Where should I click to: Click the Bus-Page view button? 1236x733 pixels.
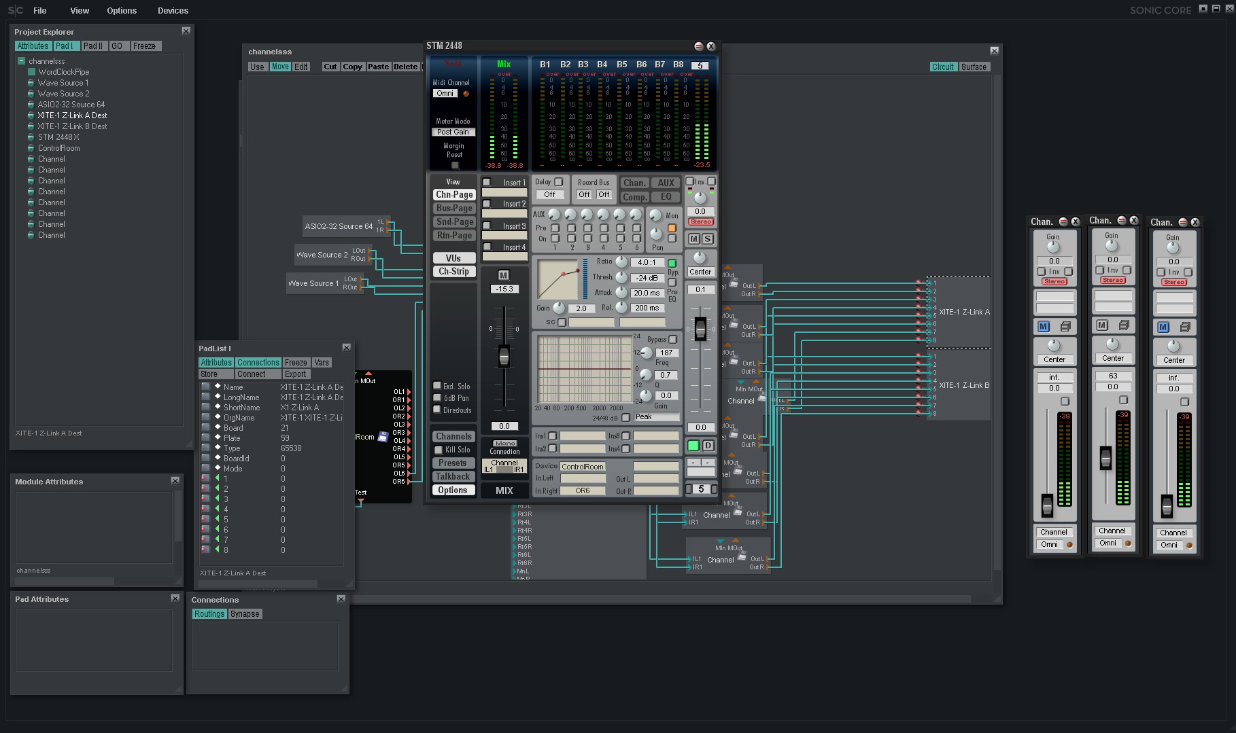pyautogui.click(x=454, y=209)
